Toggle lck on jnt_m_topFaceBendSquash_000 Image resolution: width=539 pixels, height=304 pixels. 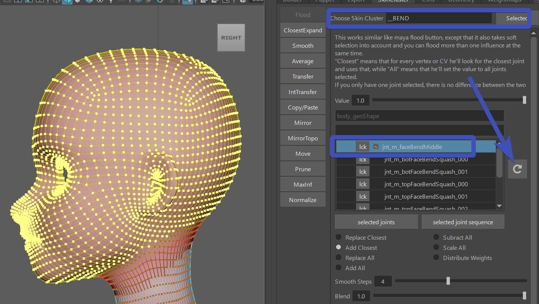pos(363,184)
